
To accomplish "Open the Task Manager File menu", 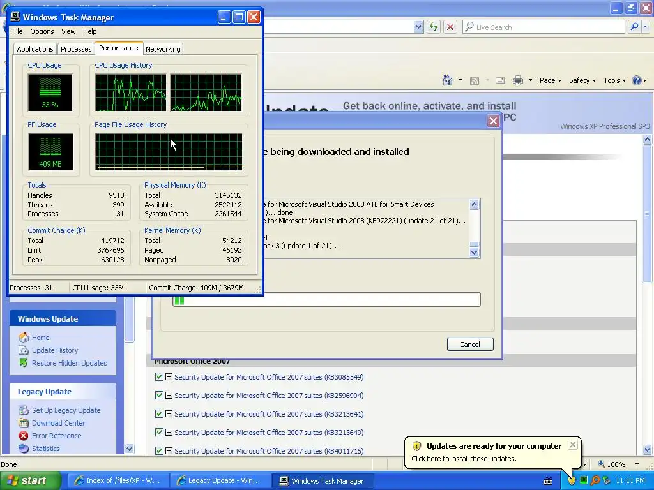I will point(17,31).
